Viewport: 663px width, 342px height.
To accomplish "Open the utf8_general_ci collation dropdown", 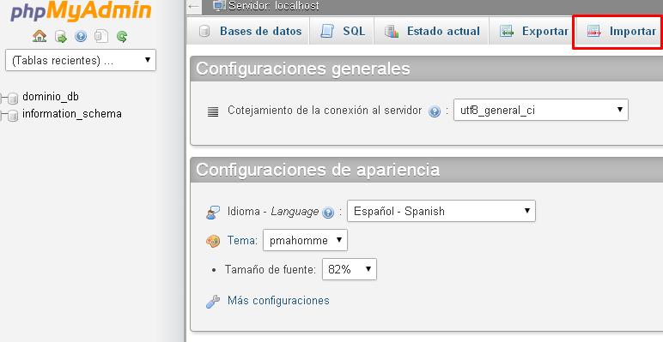I will click(541, 111).
